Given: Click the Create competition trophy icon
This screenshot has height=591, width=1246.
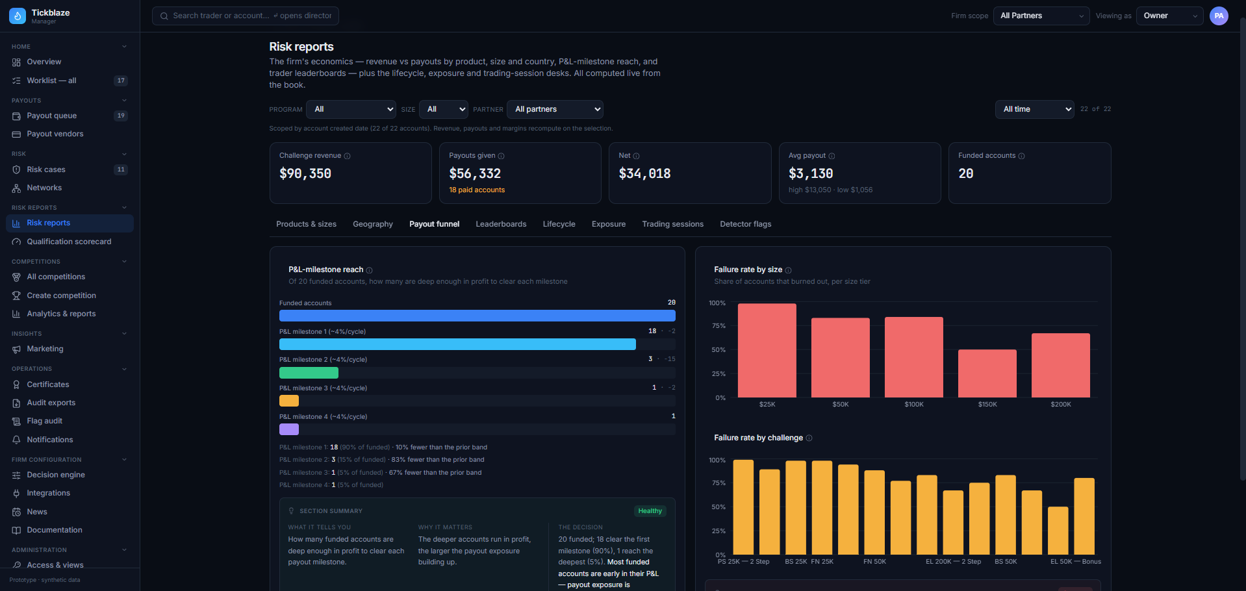Looking at the screenshot, I should pyautogui.click(x=16, y=295).
